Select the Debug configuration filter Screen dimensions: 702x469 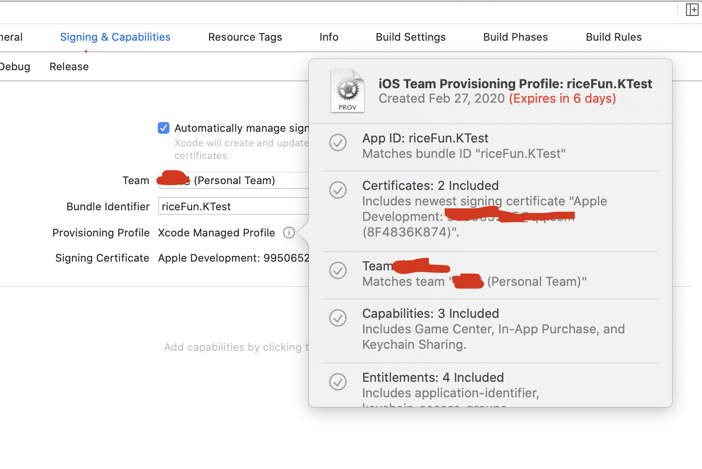[x=15, y=67]
